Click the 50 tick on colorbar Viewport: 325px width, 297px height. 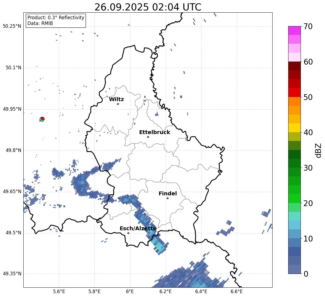[x=308, y=97]
